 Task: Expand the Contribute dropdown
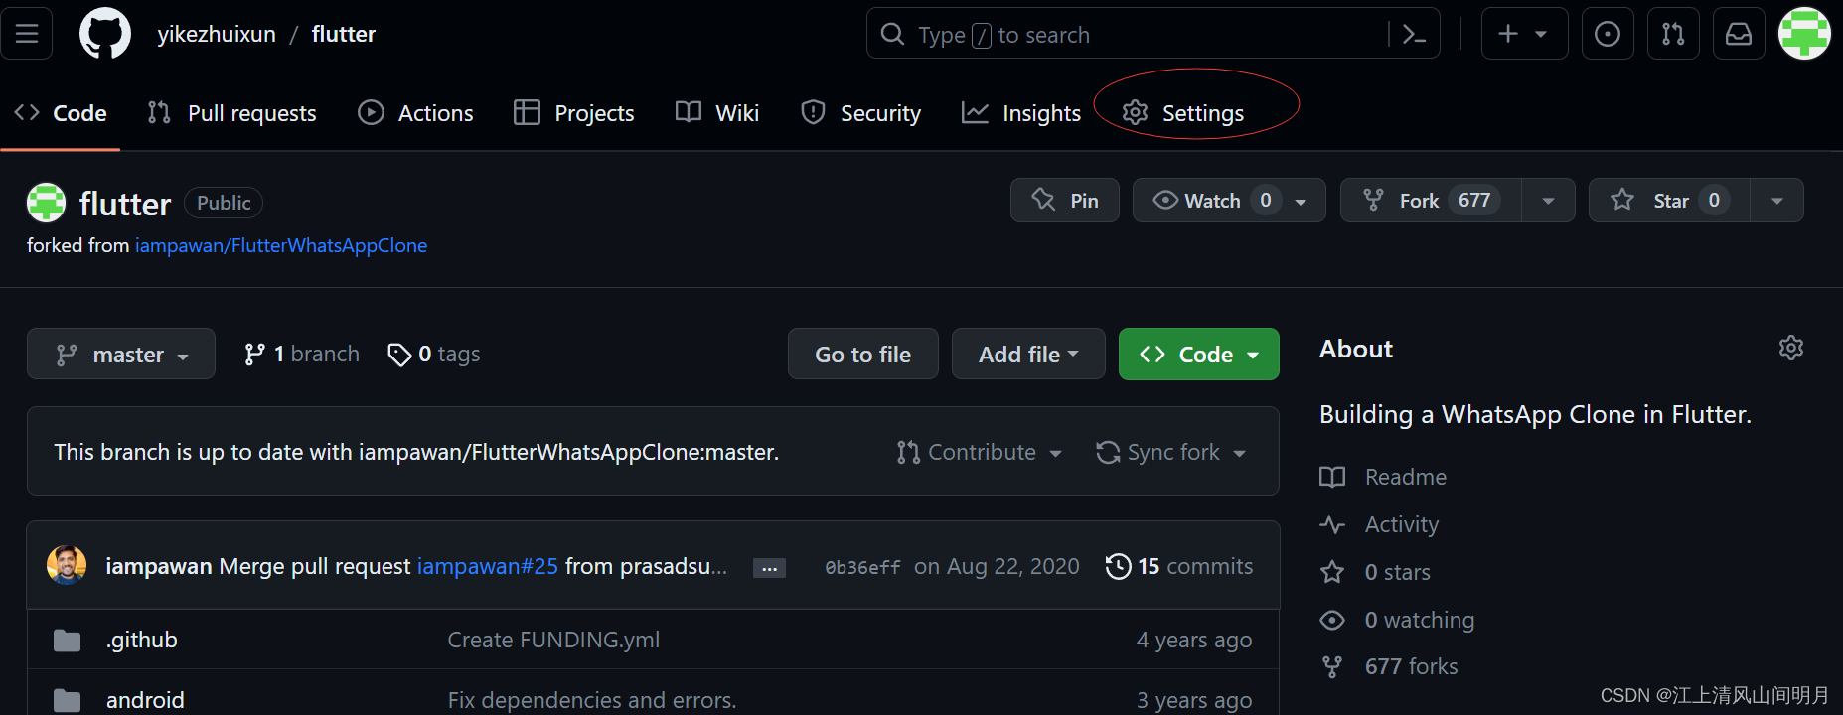point(980,452)
